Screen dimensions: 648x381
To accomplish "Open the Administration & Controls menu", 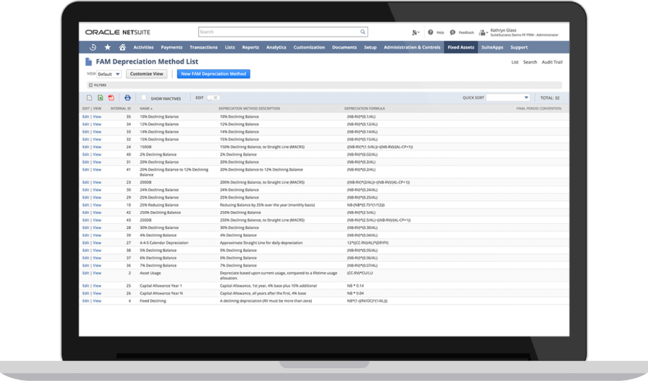I will pos(412,48).
